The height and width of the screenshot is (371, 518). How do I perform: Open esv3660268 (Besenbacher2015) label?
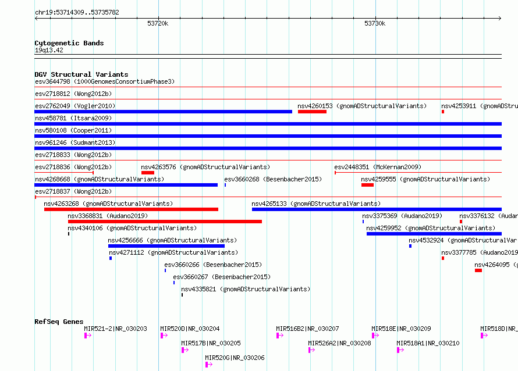click(273, 179)
